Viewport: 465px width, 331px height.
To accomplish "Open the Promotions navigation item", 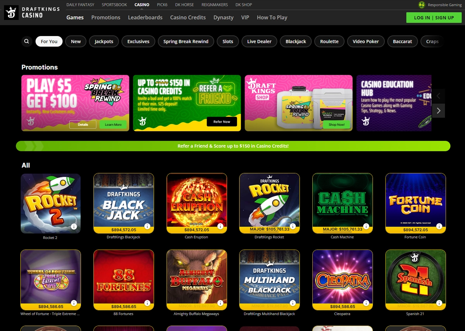I will [106, 17].
